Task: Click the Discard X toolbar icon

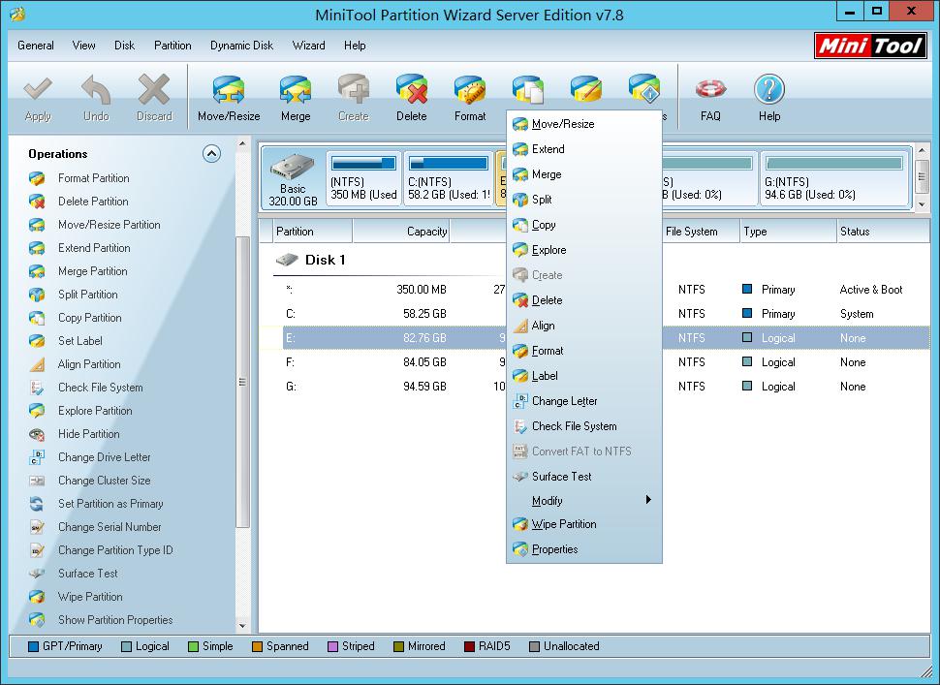Action: 154,89
